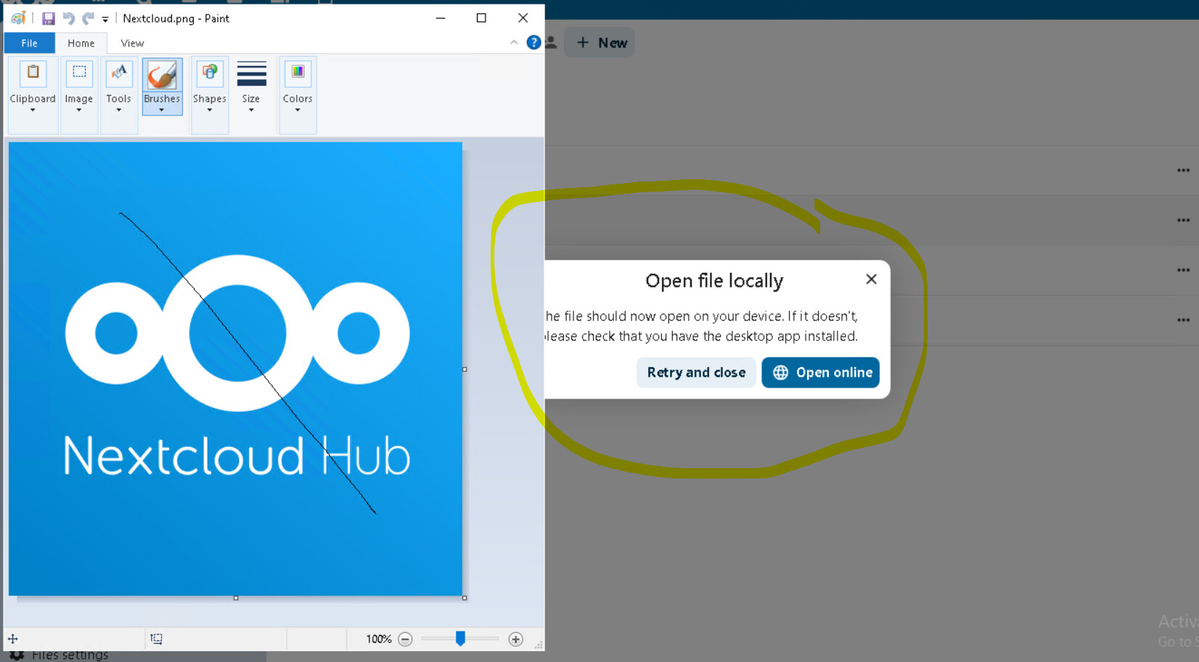Click the Undo arrow in quick access toolbar

point(69,19)
